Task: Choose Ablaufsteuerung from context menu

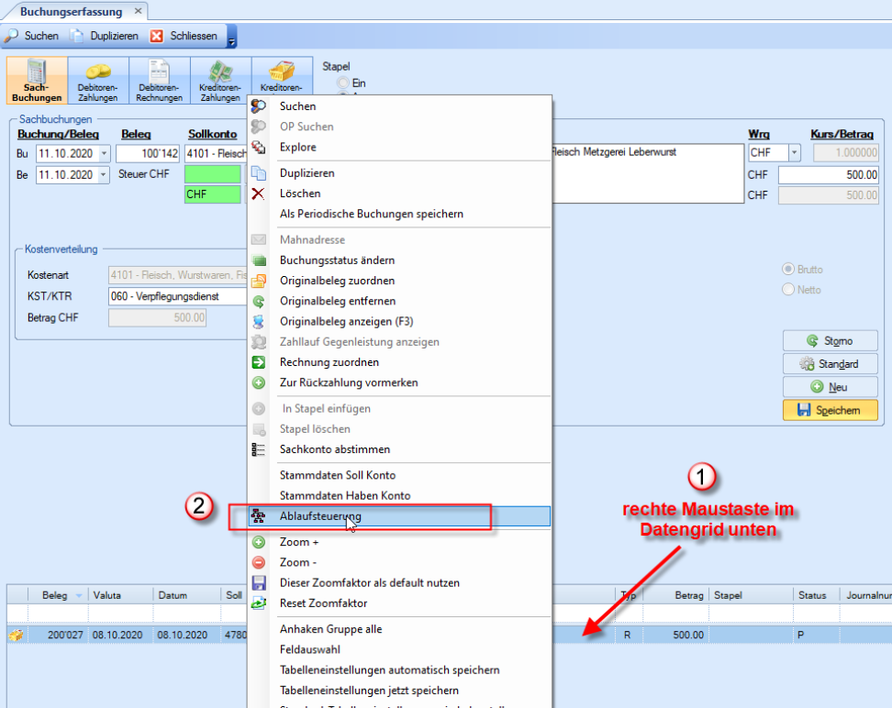Action: (319, 516)
